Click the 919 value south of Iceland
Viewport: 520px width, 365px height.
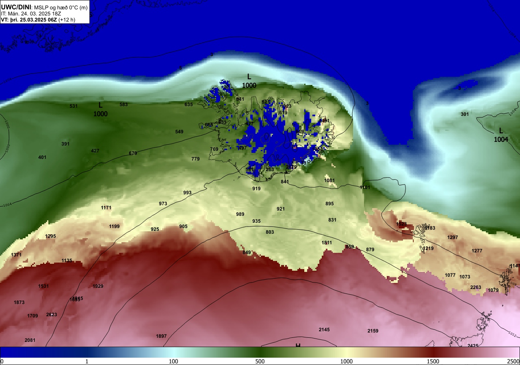256,189
